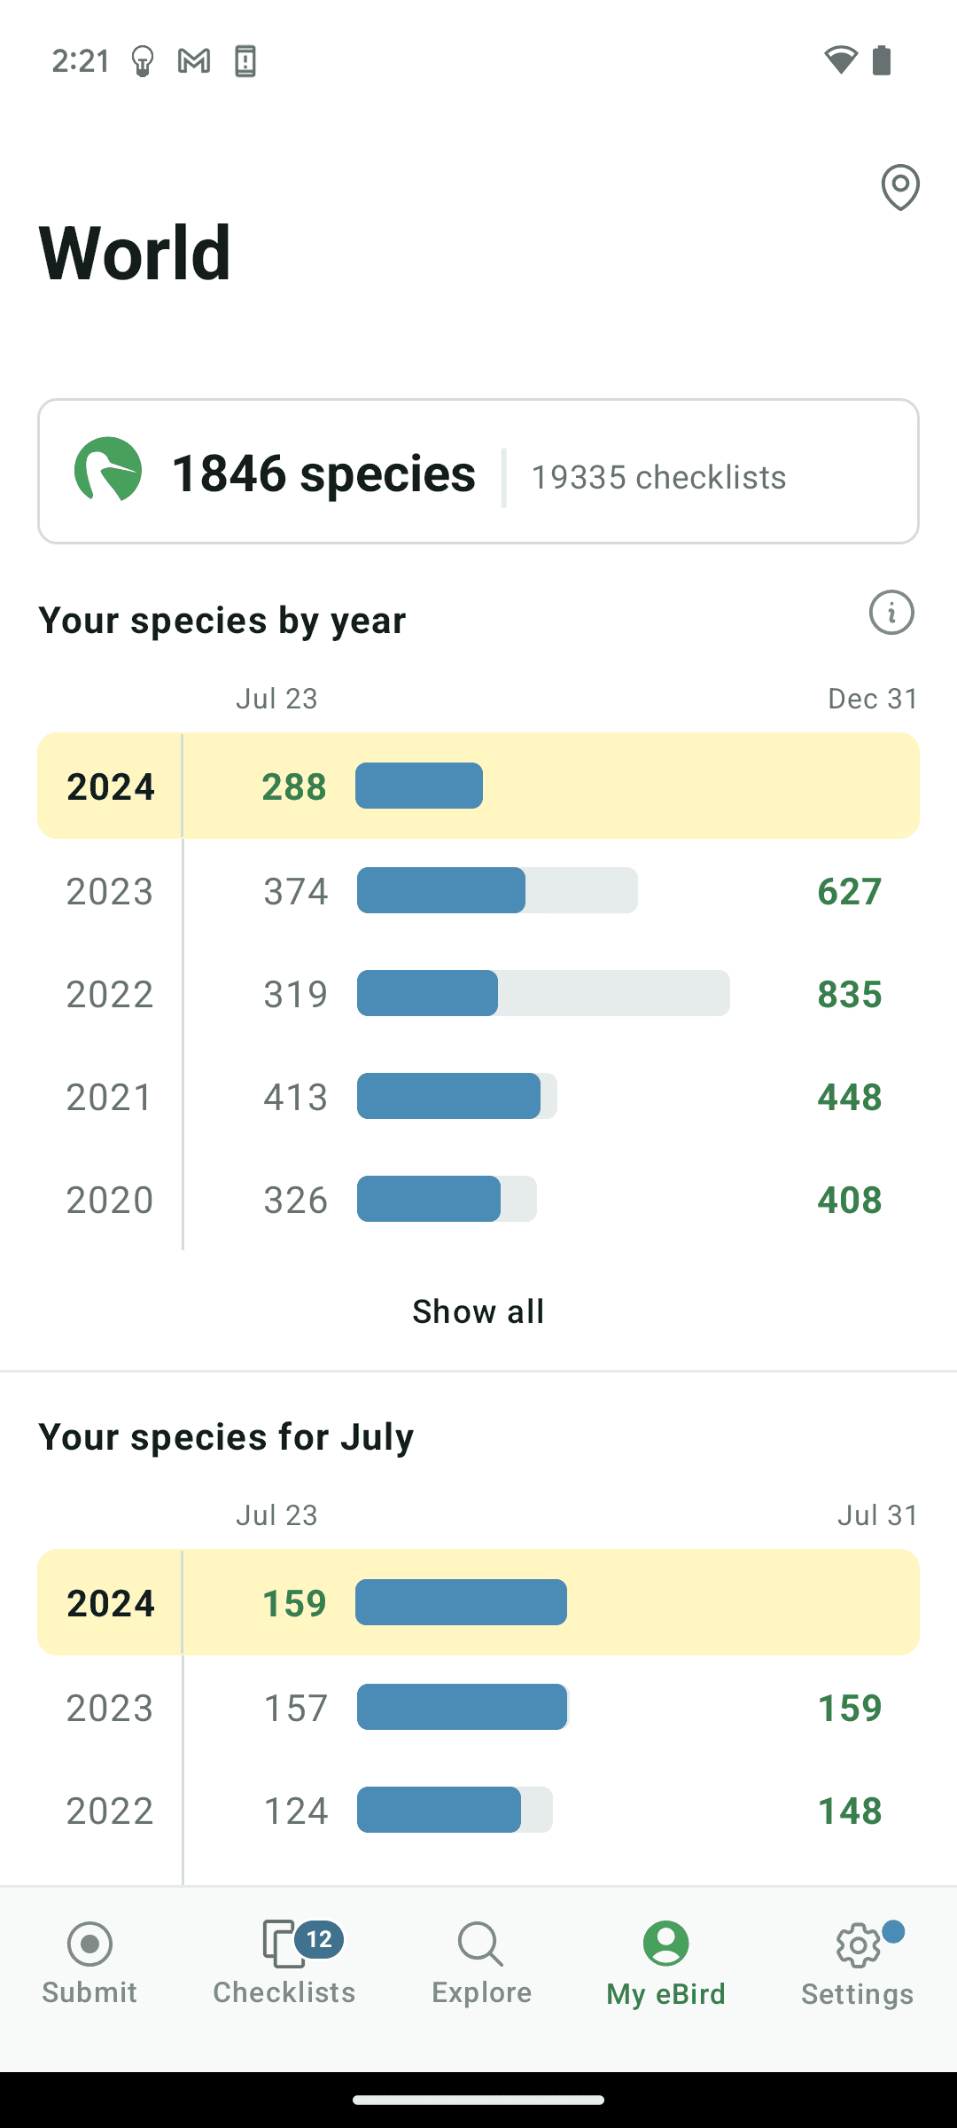Viewport: 957px width, 2128px height.
Task: Tap the 2020 row progress bar
Action: 447,1199
